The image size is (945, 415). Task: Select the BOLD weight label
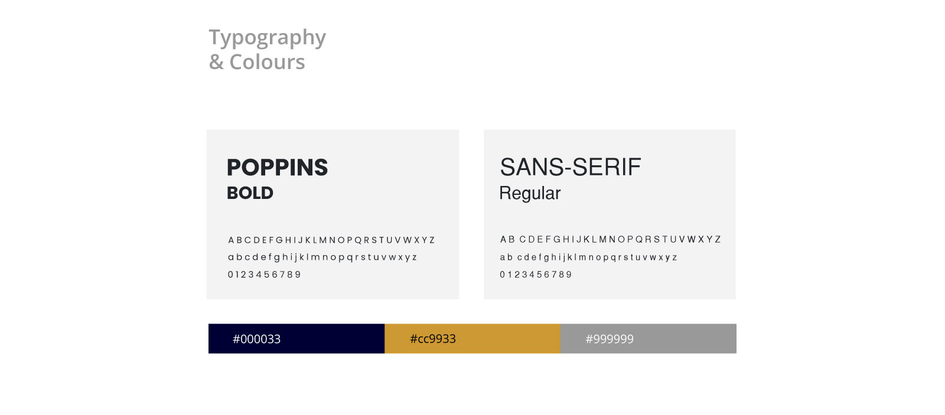(x=250, y=193)
